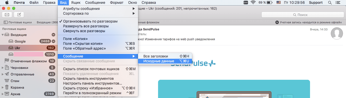
Task: Click the battery 69% indicator
Action: 265,3
